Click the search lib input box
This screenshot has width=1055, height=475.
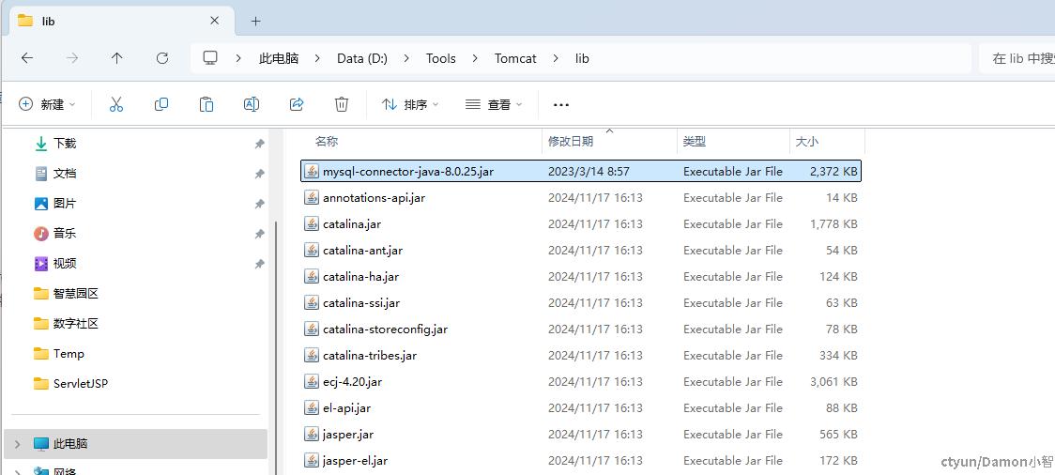click(1017, 58)
